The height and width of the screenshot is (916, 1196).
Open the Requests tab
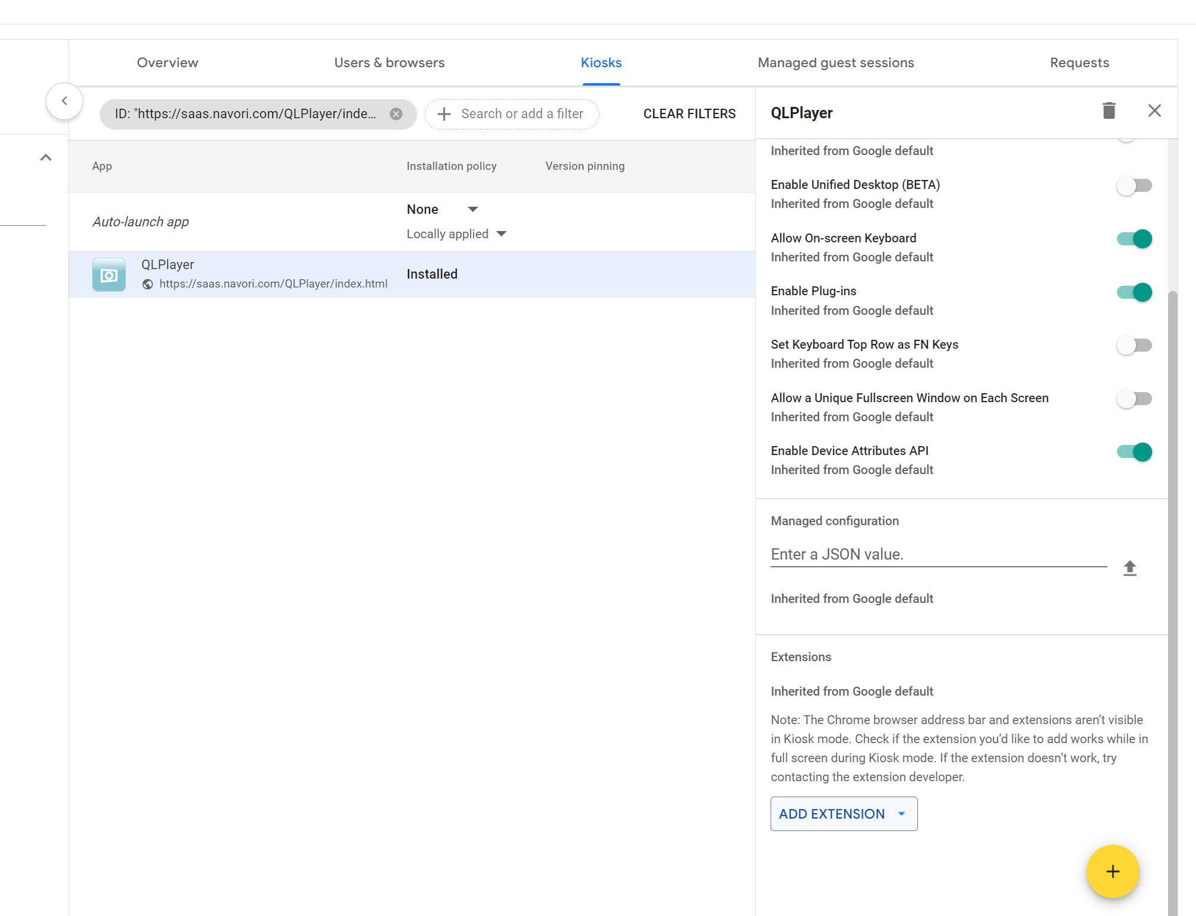(x=1080, y=63)
